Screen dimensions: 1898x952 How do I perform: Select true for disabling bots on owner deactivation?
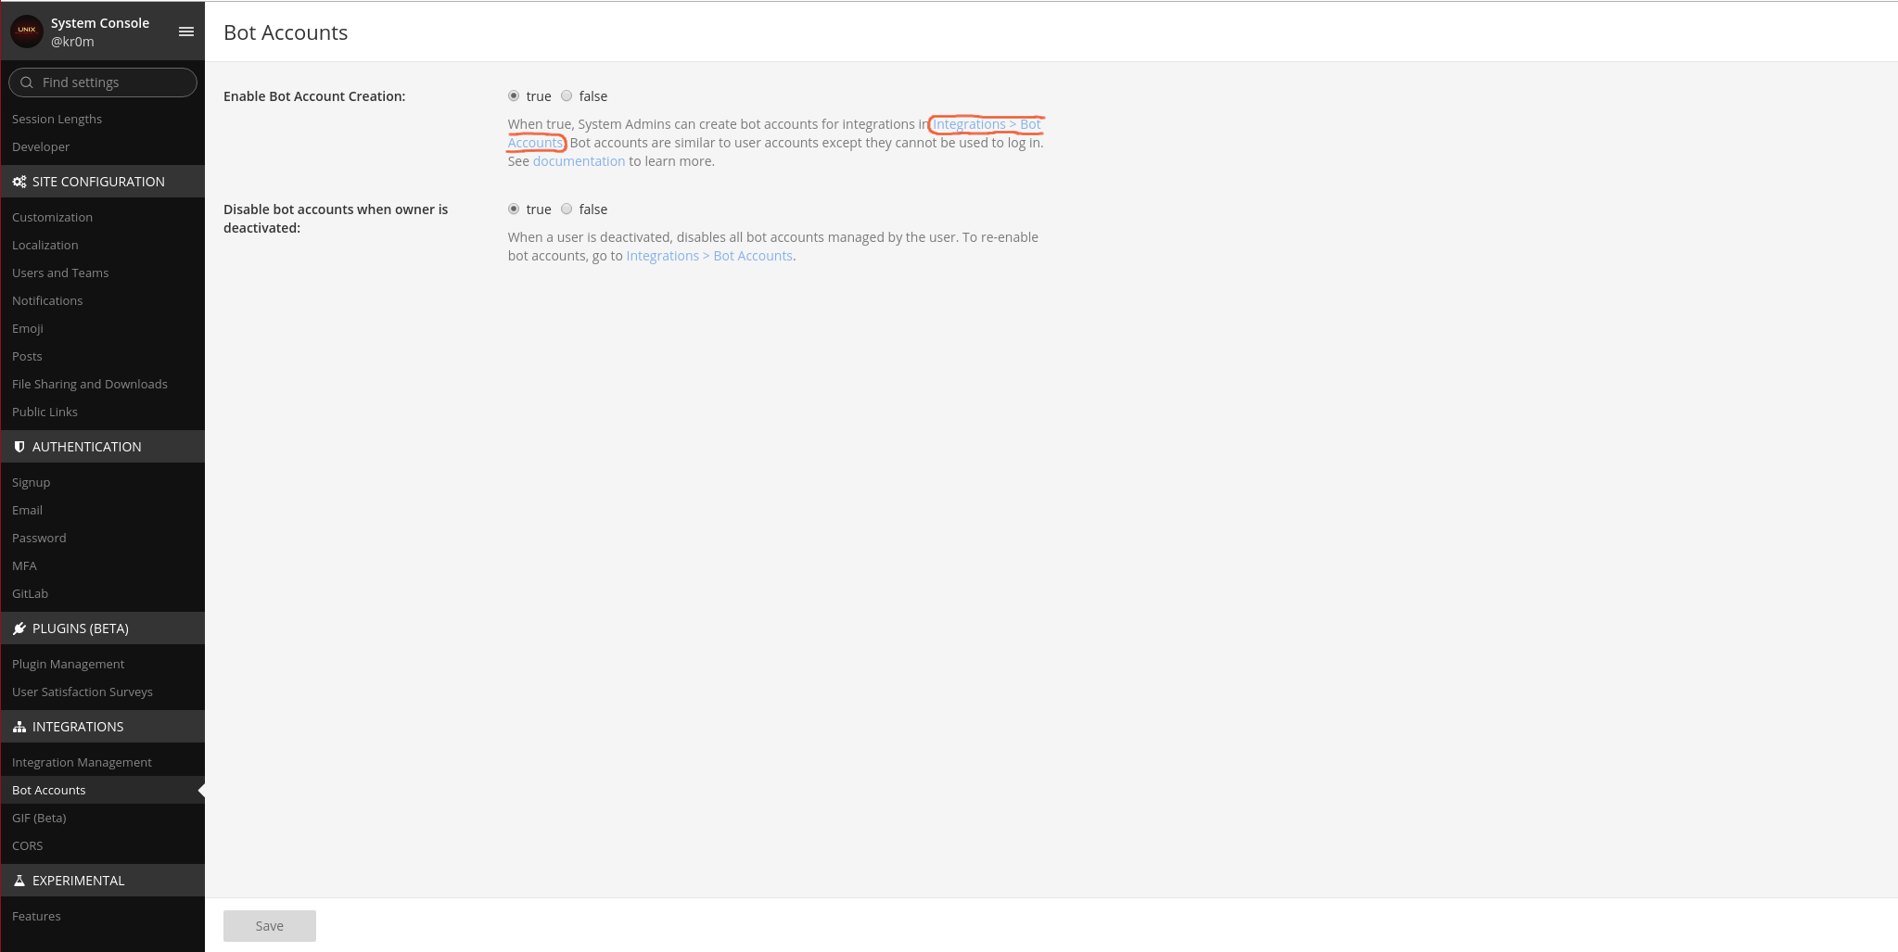click(x=514, y=209)
